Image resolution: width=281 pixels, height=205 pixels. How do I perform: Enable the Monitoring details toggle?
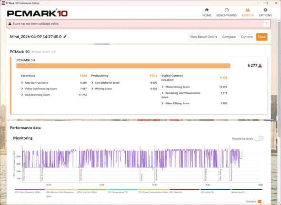click(259, 138)
